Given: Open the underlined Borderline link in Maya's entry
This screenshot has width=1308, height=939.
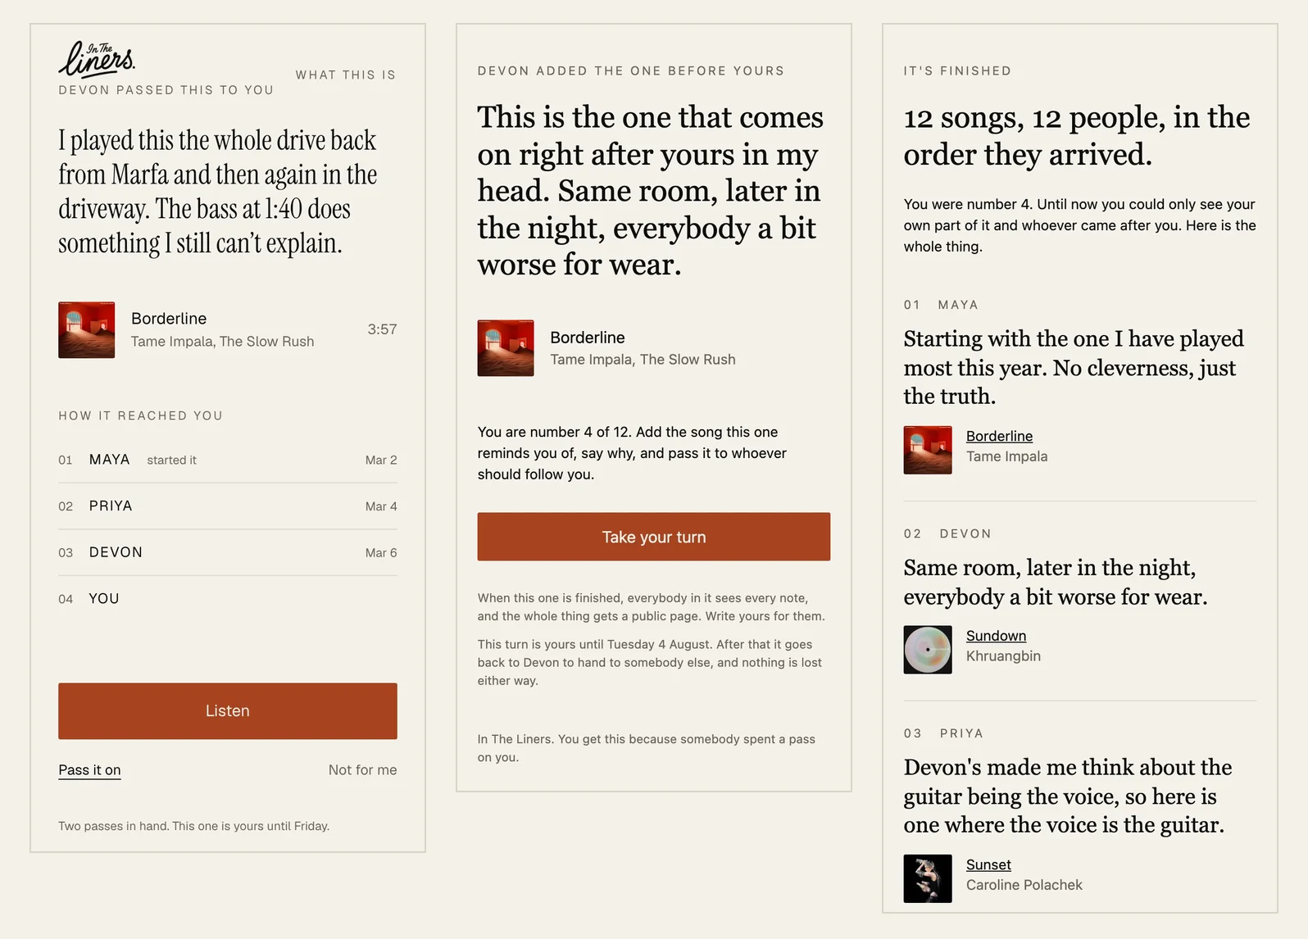Looking at the screenshot, I should 999,436.
